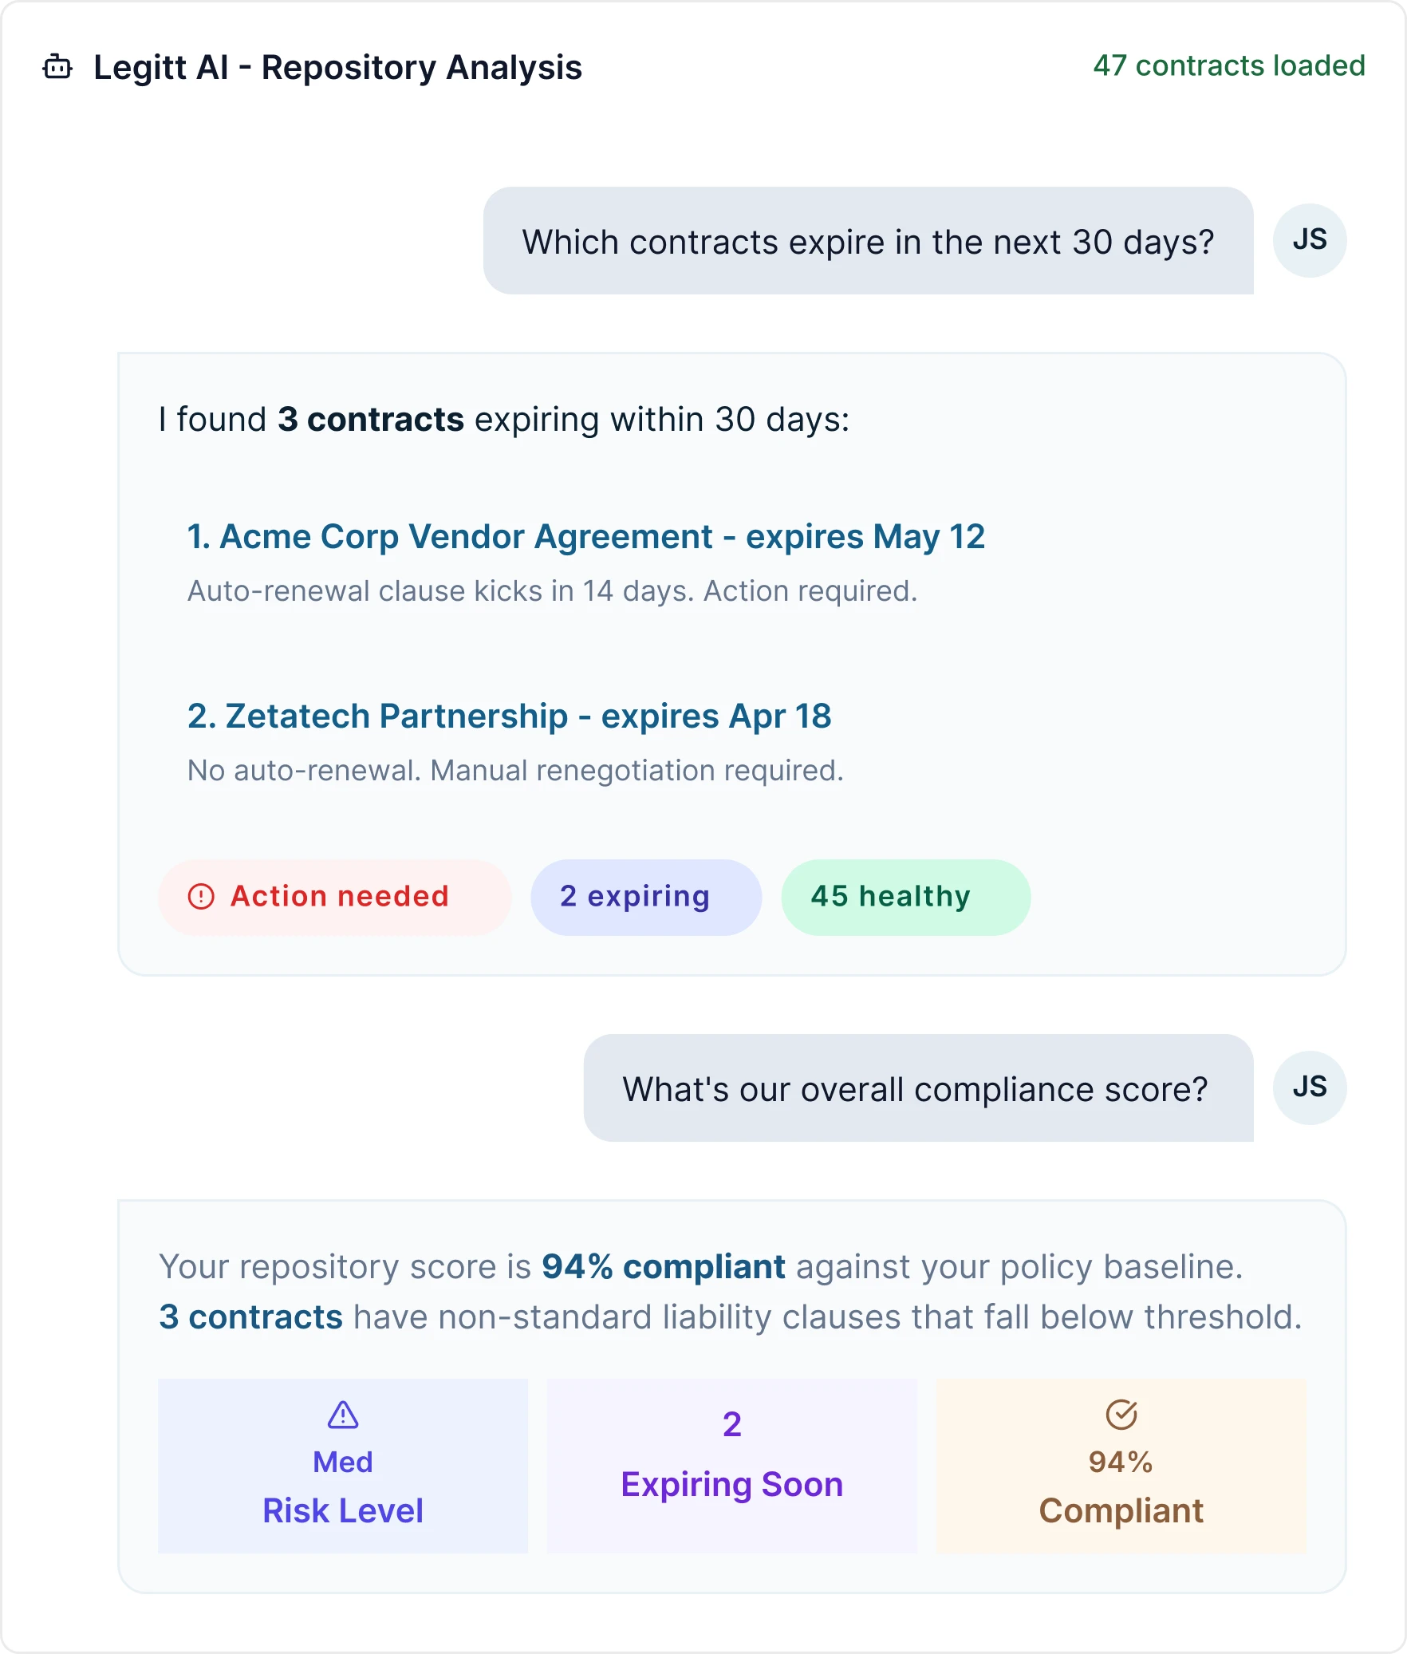Open Acme Corp Vendor Agreement link
The height and width of the screenshot is (1654, 1407).
[x=586, y=537]
